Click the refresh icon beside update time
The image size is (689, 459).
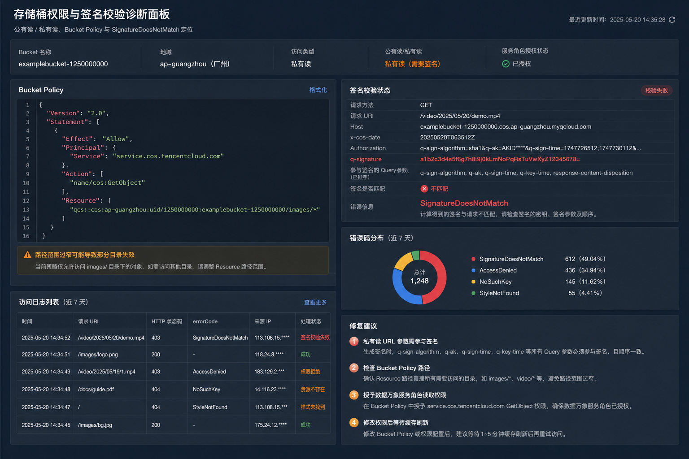672,20
